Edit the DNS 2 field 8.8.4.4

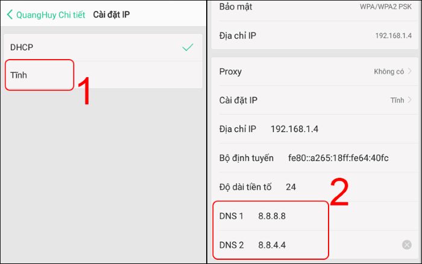pyautogui.click(x=315, y=245)
